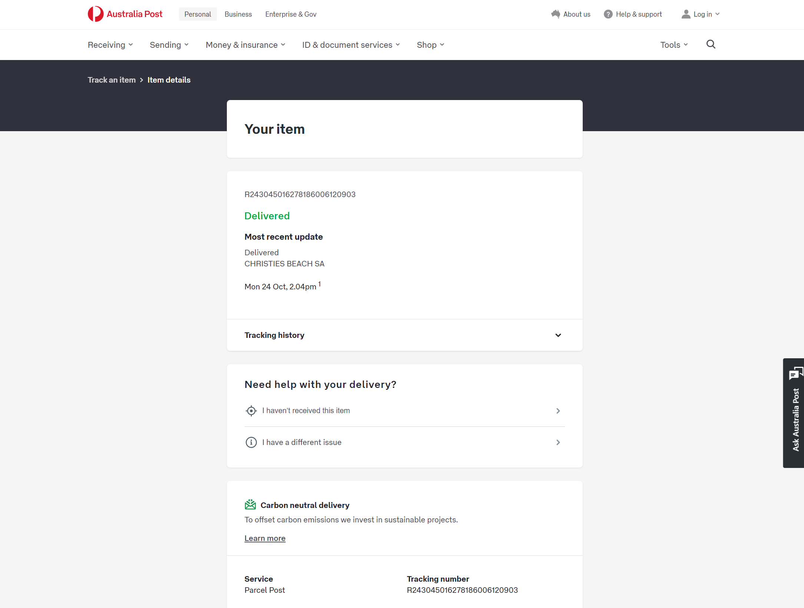Open the search magnifier icon
The width and height of the screenshot is (804, 608).
point(711,44)
